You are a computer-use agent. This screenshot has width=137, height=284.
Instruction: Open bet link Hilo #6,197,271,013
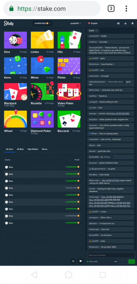click(x=110, y=181)
